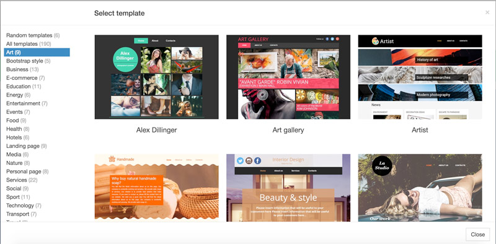The height and width of the screenshot is (244, 496).
Task: Click the Twitter icon in Interior Design template
Action: point(240,160)
